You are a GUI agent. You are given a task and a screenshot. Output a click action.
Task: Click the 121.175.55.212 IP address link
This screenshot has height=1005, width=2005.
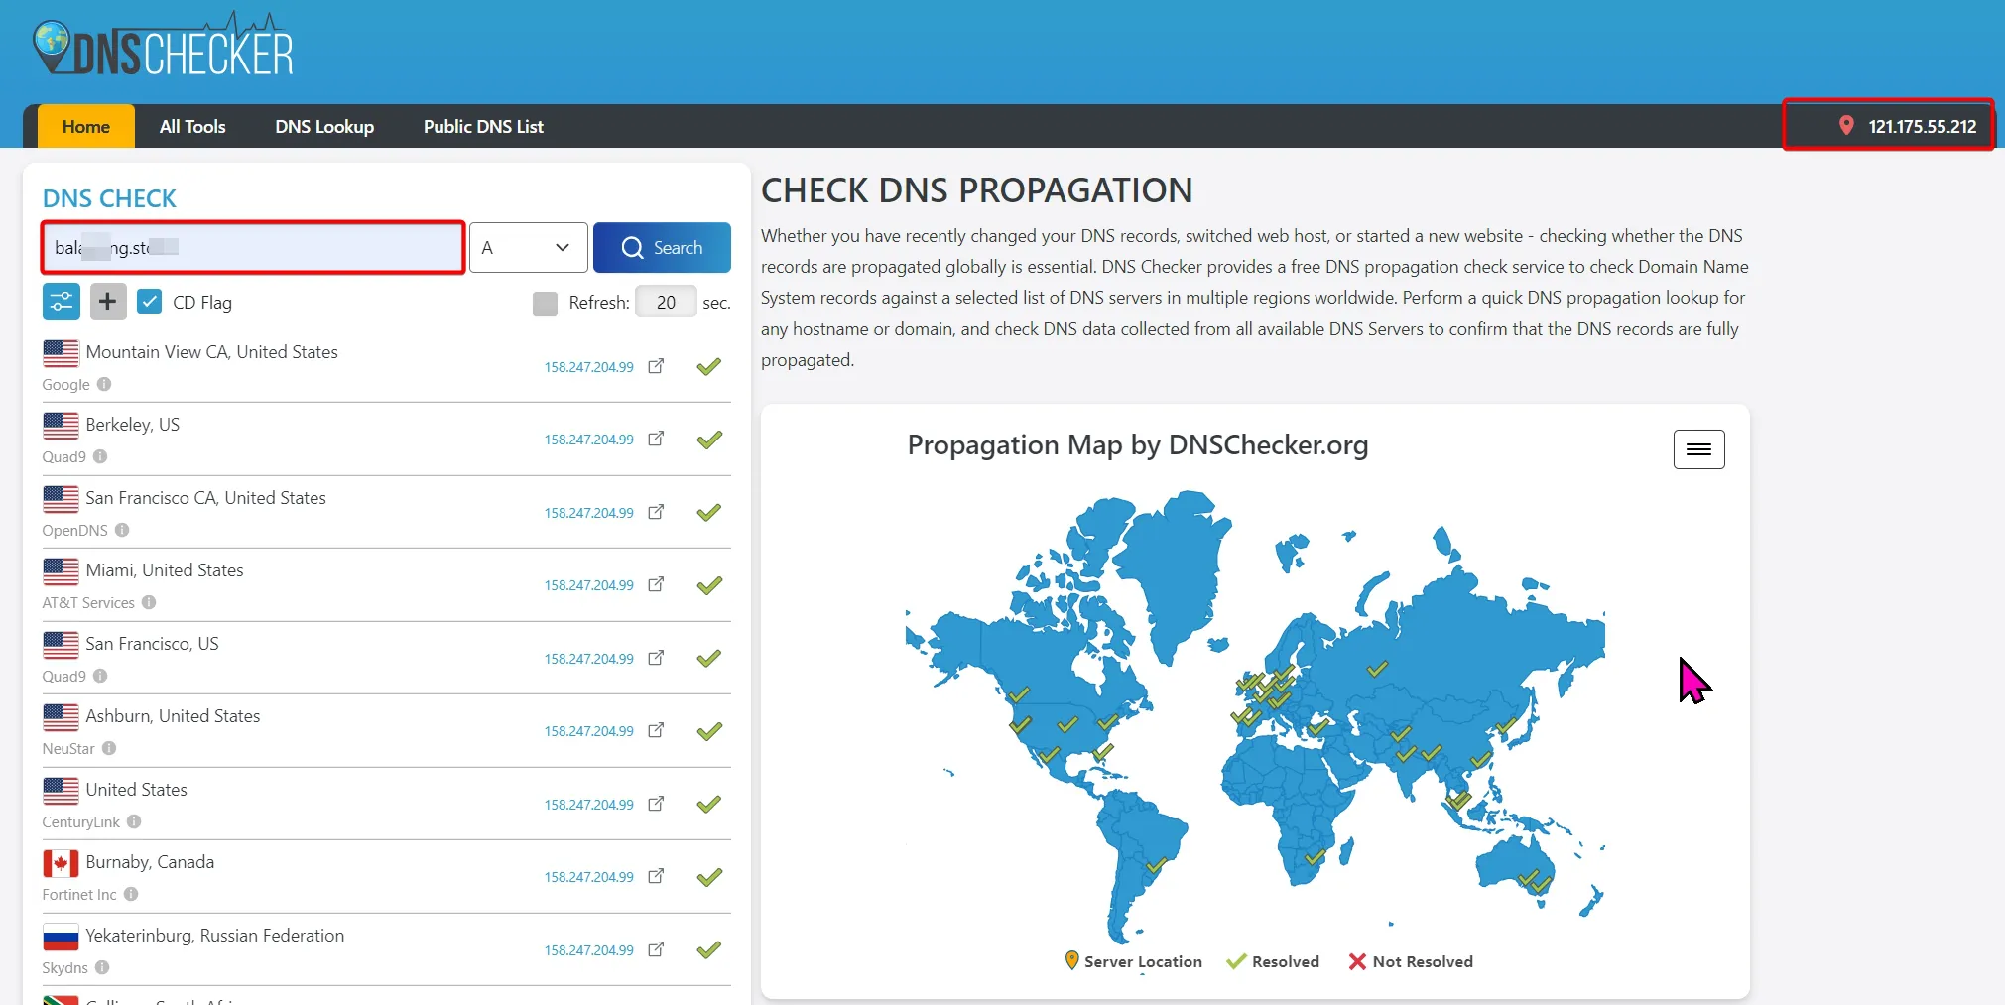coord(1922,126)
